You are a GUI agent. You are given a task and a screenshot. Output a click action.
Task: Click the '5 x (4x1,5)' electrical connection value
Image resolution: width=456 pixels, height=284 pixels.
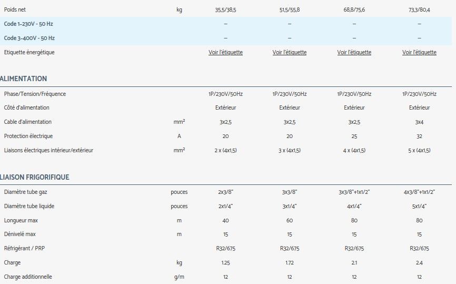click(419, 150)
